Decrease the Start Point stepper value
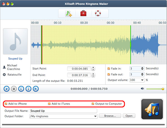 point(93,70)
